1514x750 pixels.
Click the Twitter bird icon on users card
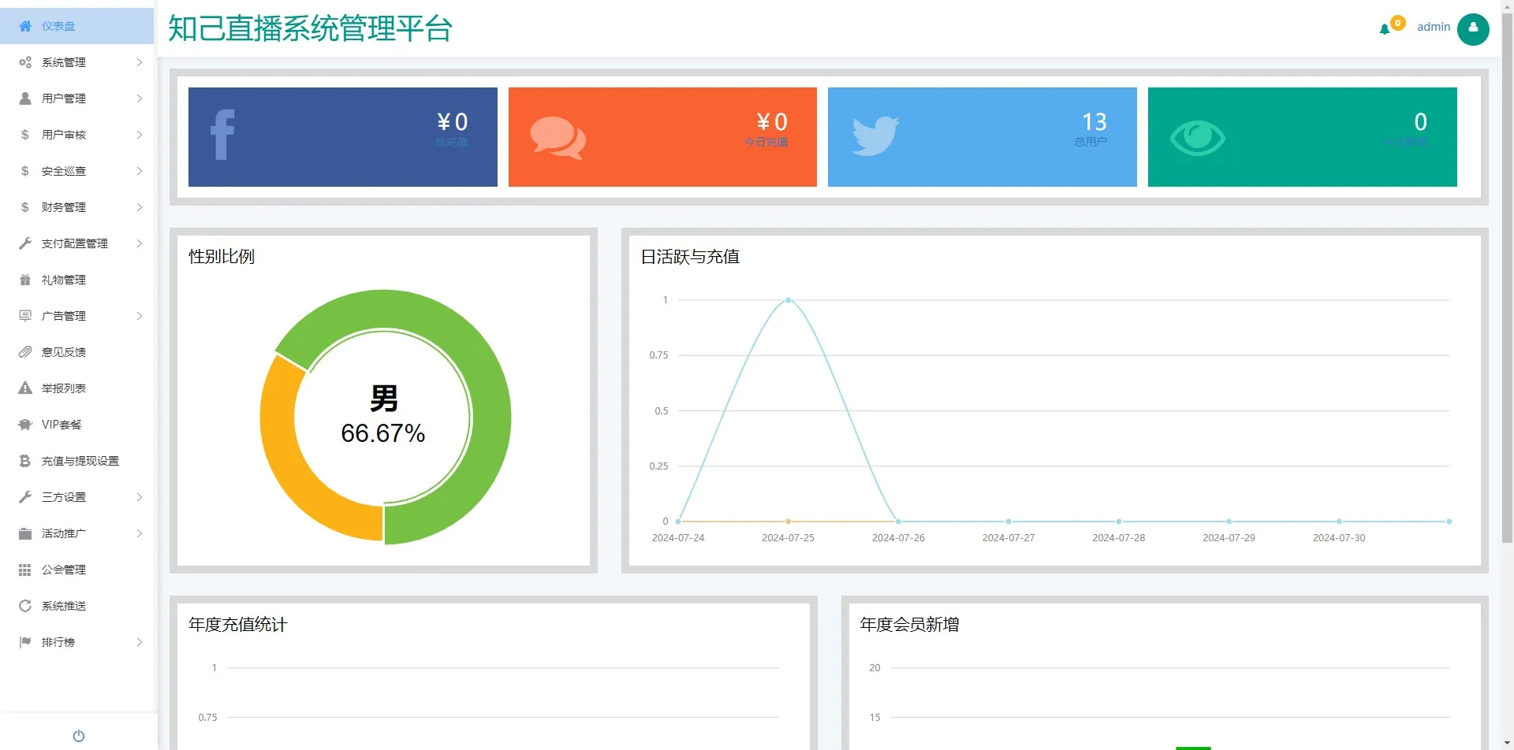(875, 136)
